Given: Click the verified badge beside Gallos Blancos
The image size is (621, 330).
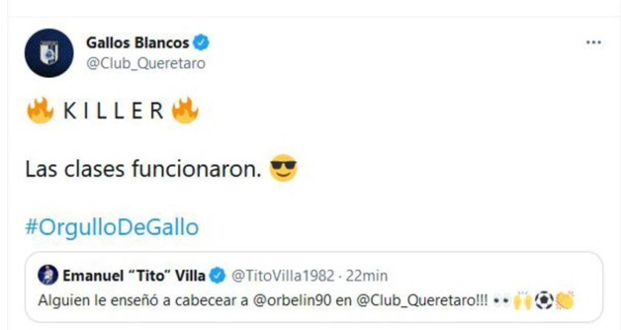Looking at the screenshot, I should tap(201, 43).
